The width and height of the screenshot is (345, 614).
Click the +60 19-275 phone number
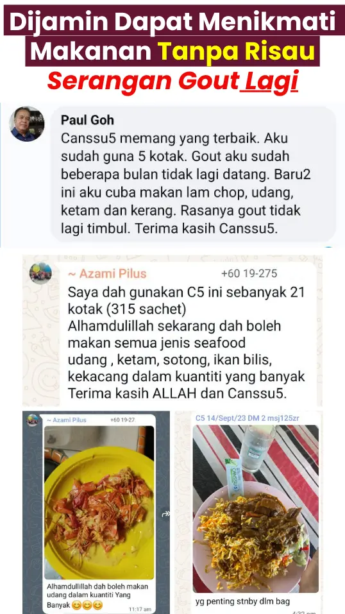(249, 273)
